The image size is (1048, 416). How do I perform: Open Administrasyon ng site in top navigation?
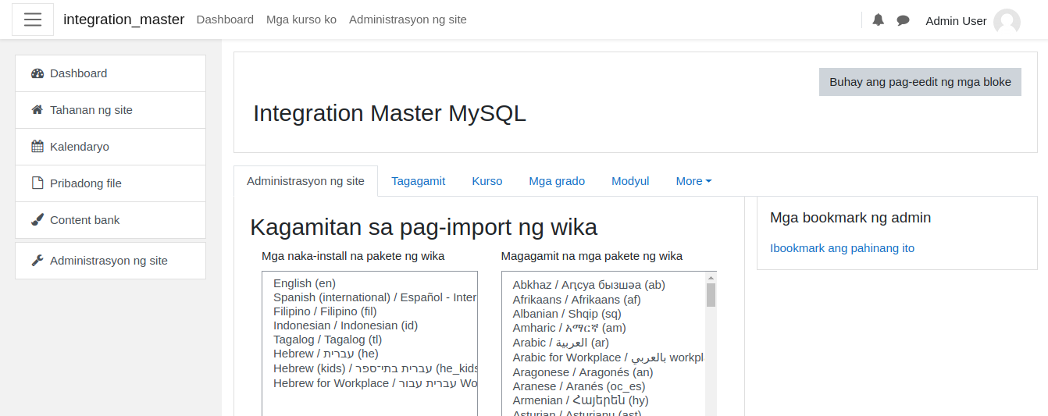pos(408,20)
